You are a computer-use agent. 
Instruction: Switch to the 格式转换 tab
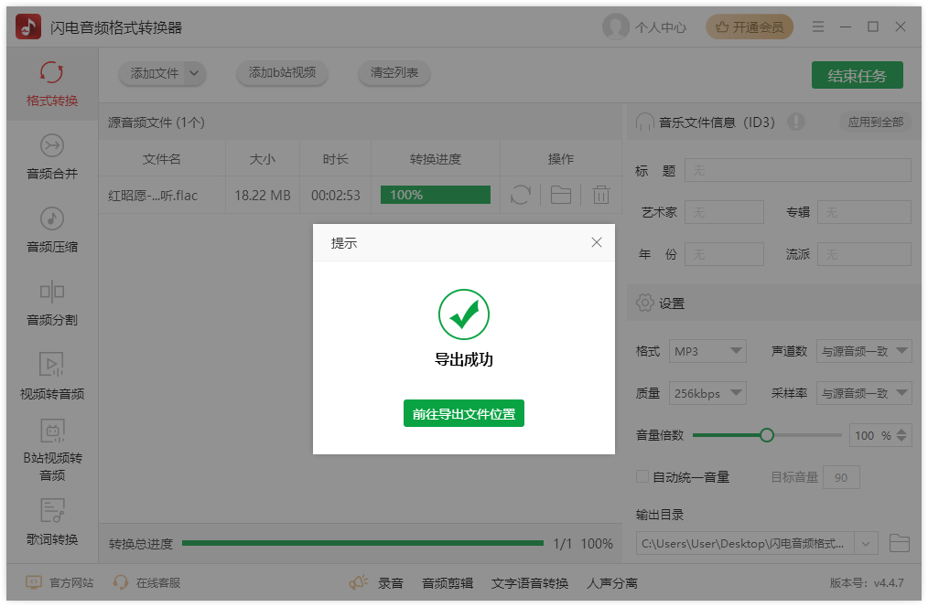point(52,84)
